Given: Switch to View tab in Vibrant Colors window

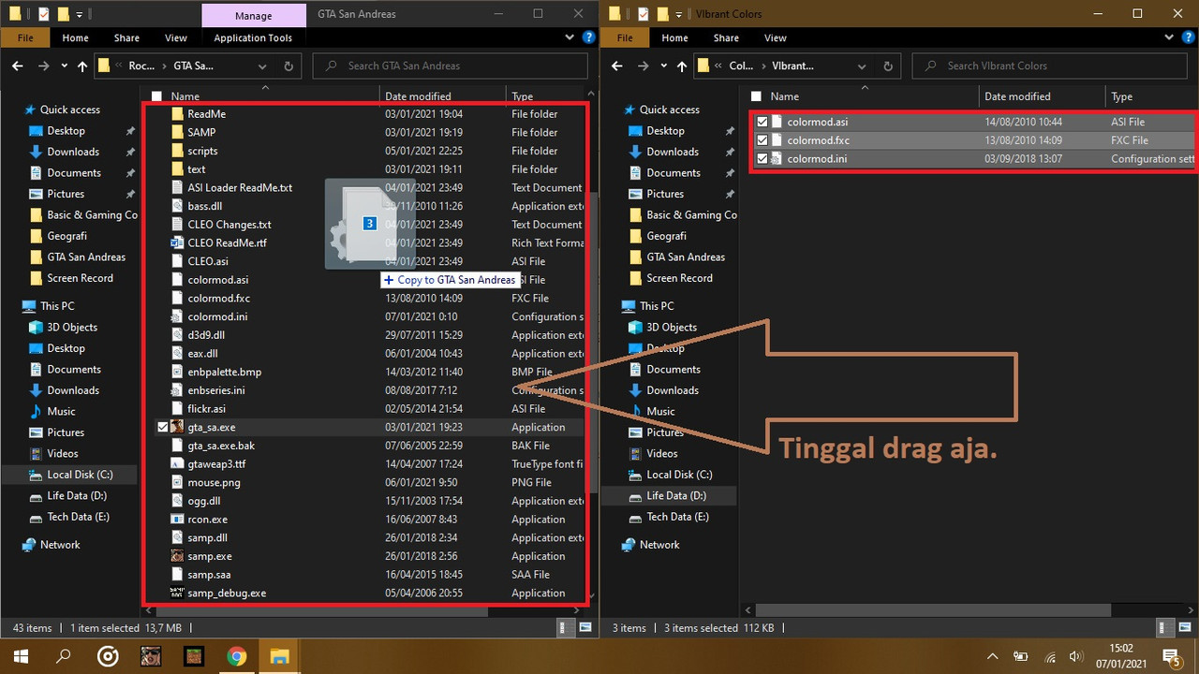Looking at the screenshot, I should click(x=776, y=38).
